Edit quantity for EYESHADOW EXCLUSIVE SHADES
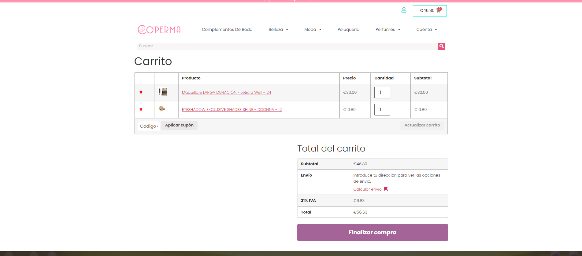Viewport: 582px width, 256px height. [382, 110]
